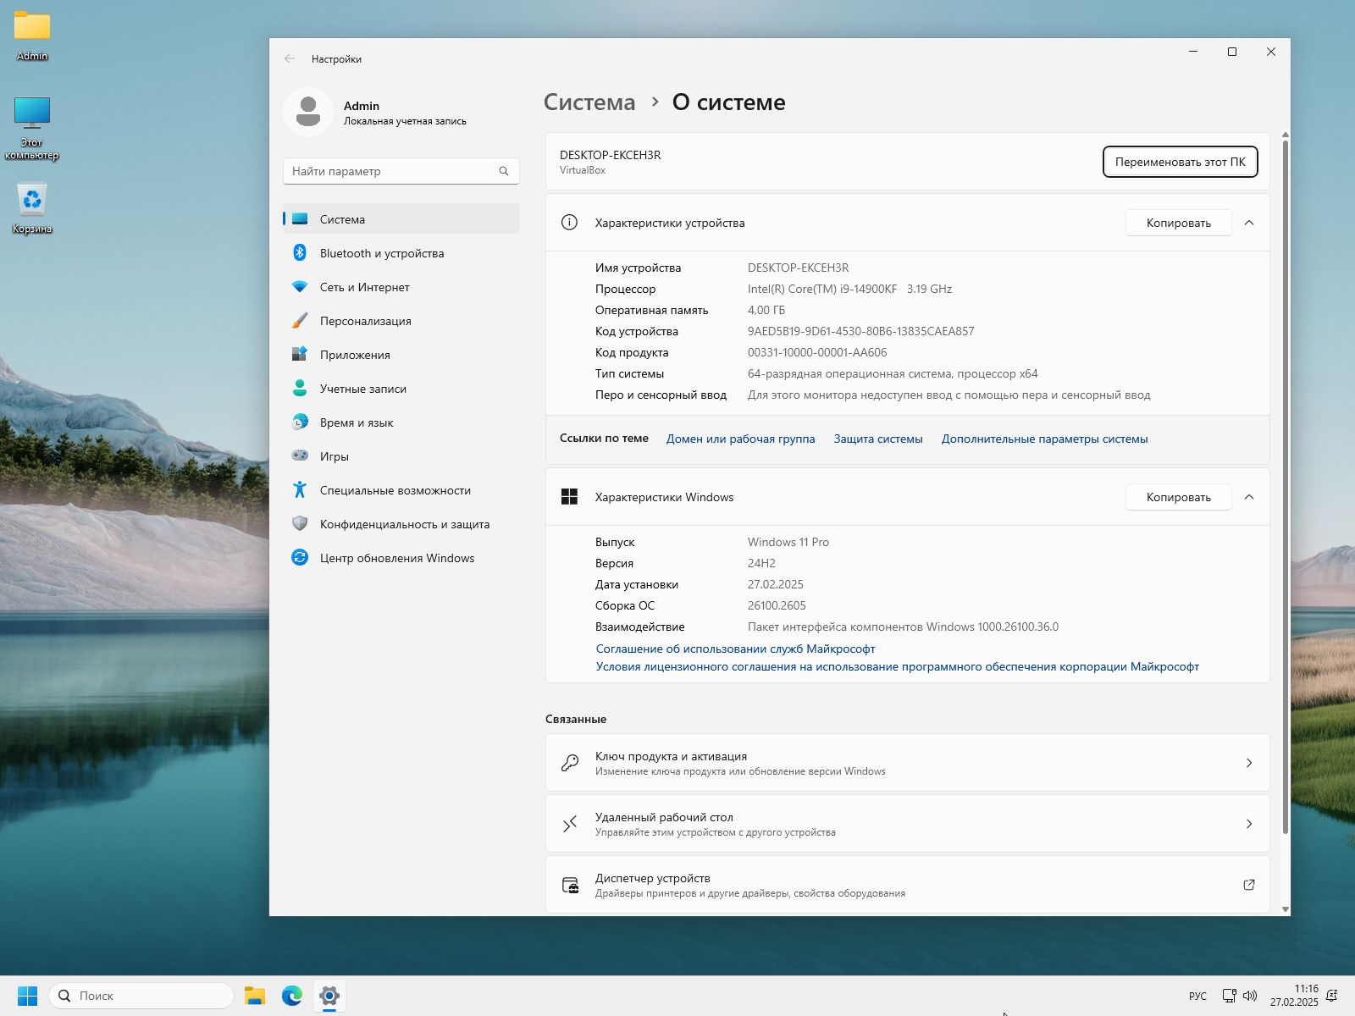This screenshot has width=1355, height=1016.
Task: Click the Сеть и Интернет Wi-Fi icon
Action: point(300,287)
